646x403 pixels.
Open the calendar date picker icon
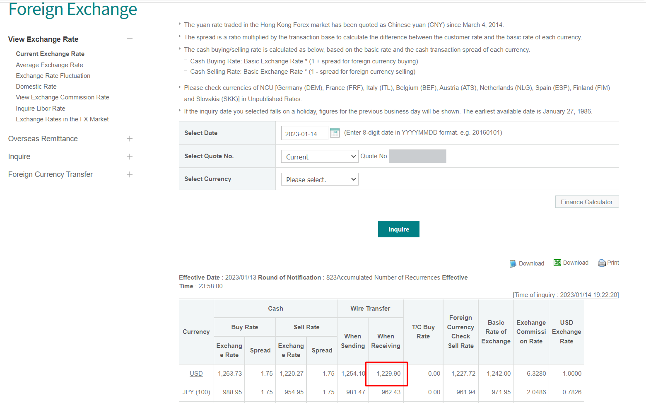[x=335, y=133]
